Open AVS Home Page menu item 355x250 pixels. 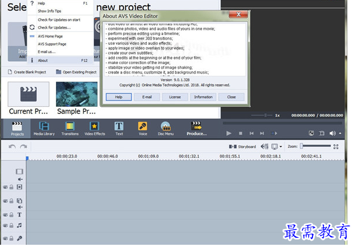tap(60, 37)
